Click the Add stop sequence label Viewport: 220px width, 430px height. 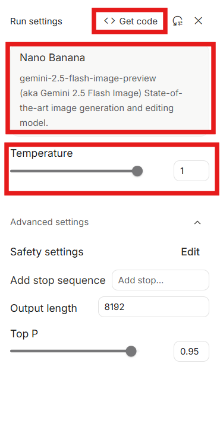point(58,280)
